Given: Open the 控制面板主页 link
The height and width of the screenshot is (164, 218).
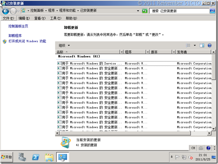Looking at the screenshot, I should (18, 26).
